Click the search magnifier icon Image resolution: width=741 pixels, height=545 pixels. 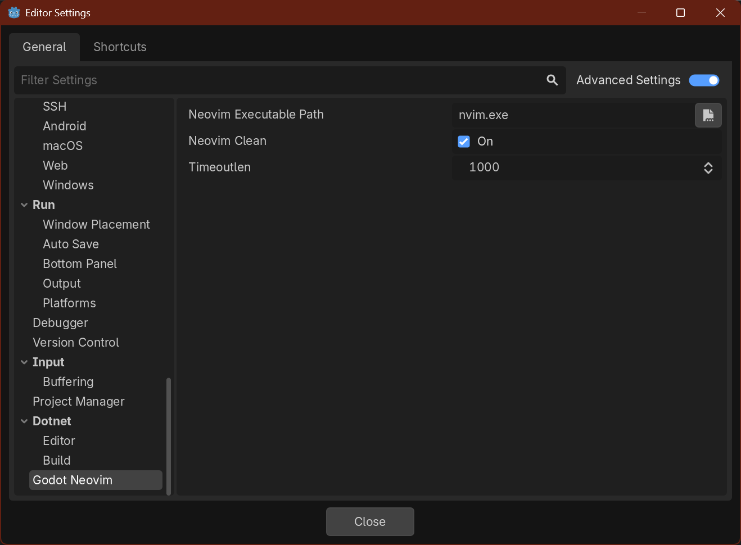552,80
